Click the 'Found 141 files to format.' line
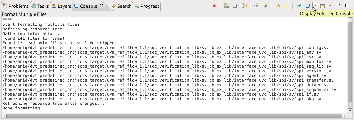 click(35, 38)
